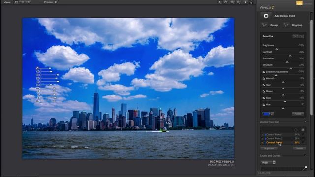
Task: Collapse the Control Point List section
Action: [305, 122]
